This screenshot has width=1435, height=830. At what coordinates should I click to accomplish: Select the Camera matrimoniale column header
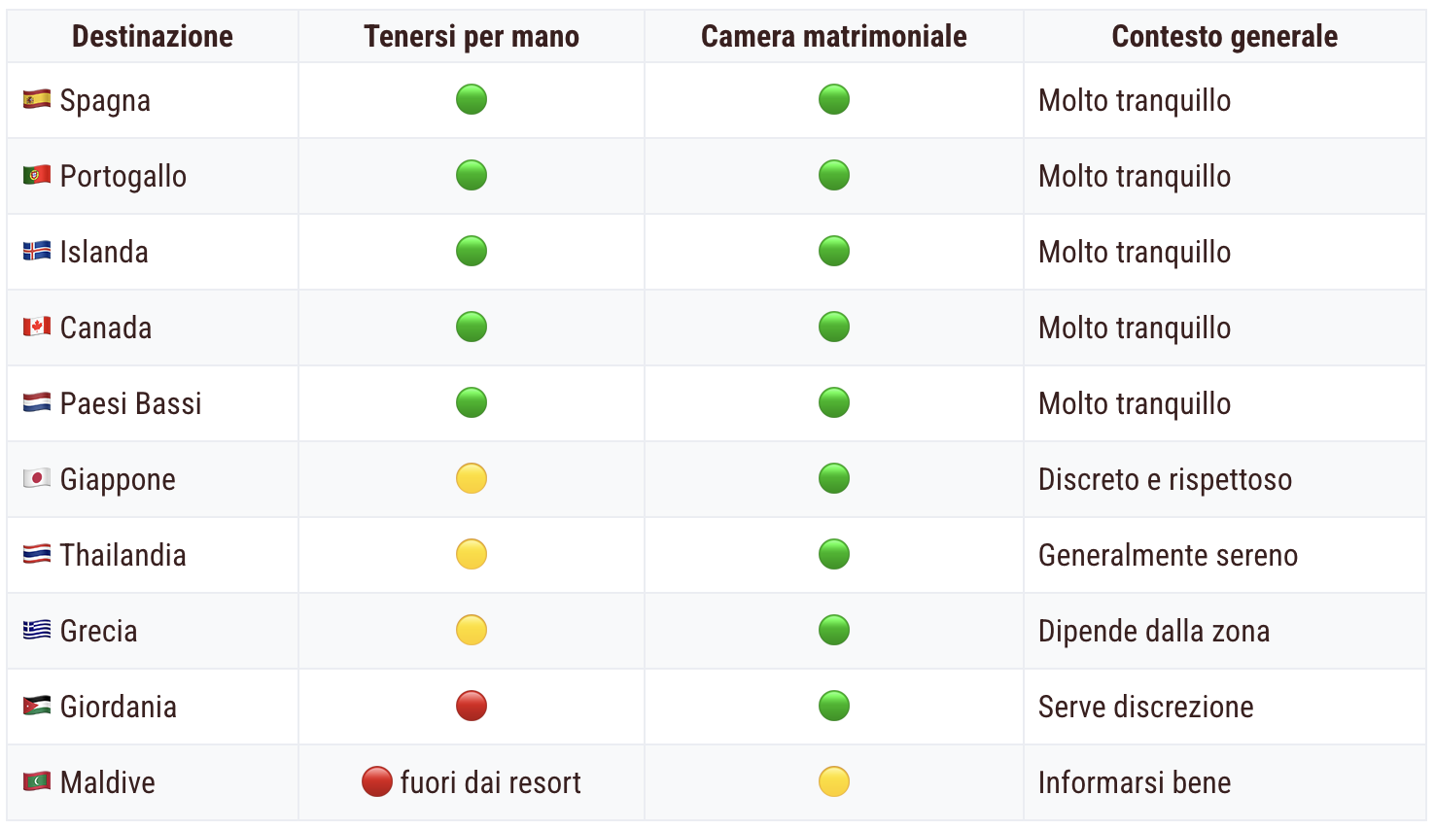click(x=834, y=37)
